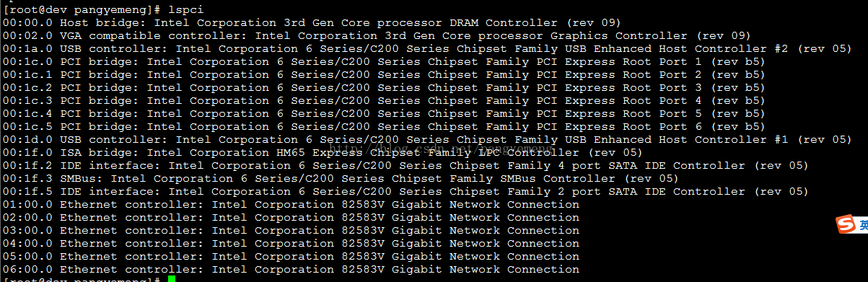Click the 01:00.0 Ethernet controller line
868x282 pixels.
point(291,205)
